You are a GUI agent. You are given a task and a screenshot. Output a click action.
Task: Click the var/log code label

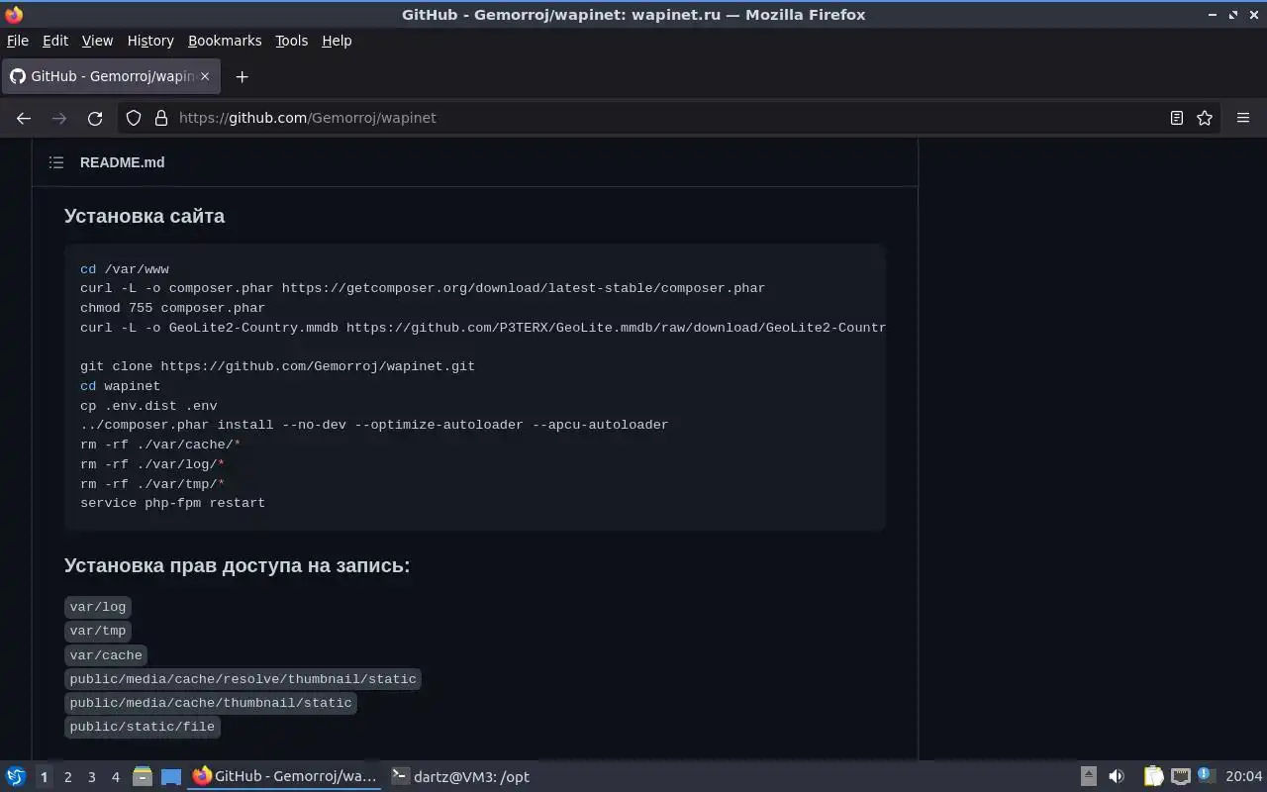[98, 607]
